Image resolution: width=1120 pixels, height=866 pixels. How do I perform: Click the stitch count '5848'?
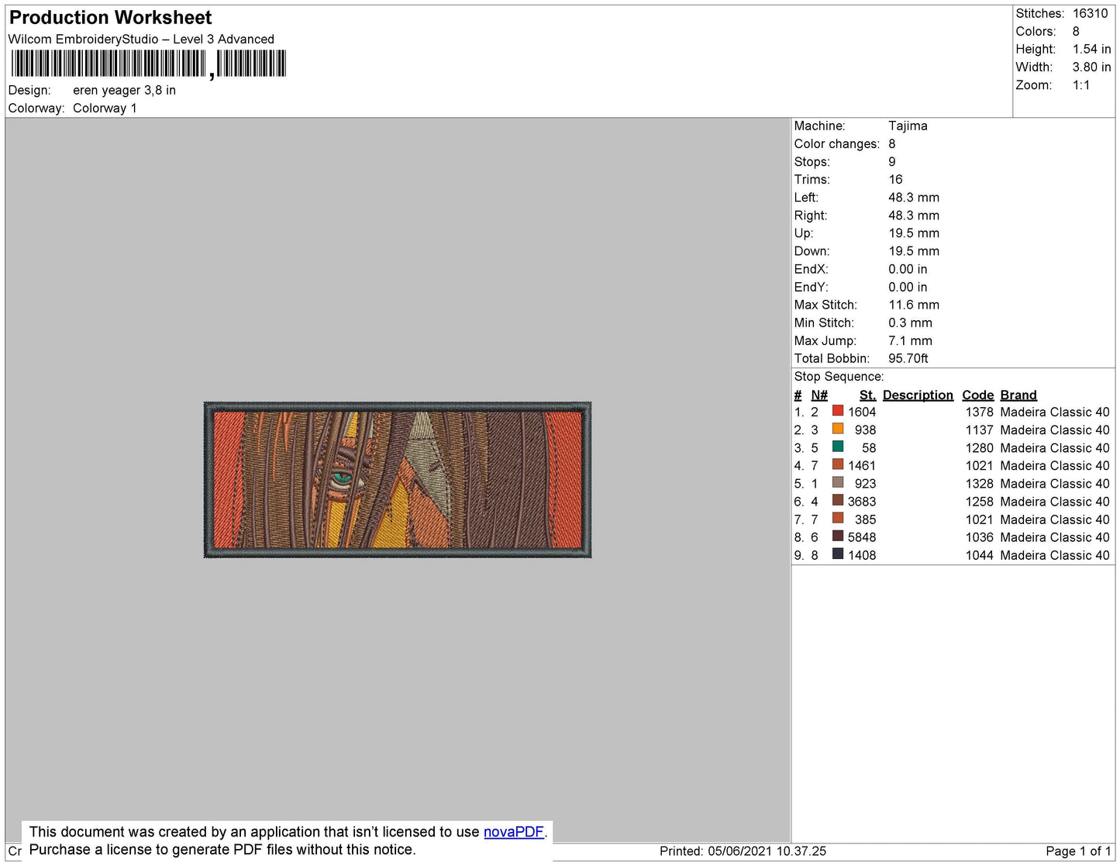(x=861, y=537)
